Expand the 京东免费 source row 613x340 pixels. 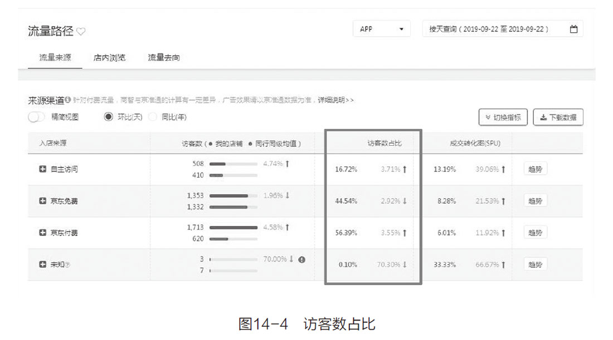(x=43, y=201)
